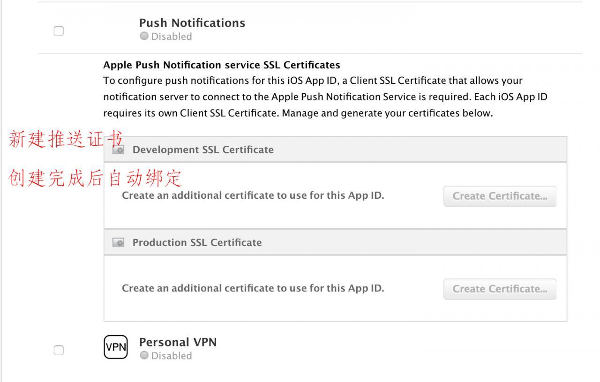
Task: Click the Development SSL Certificate gear icon
Action: [x=119, y=150]
